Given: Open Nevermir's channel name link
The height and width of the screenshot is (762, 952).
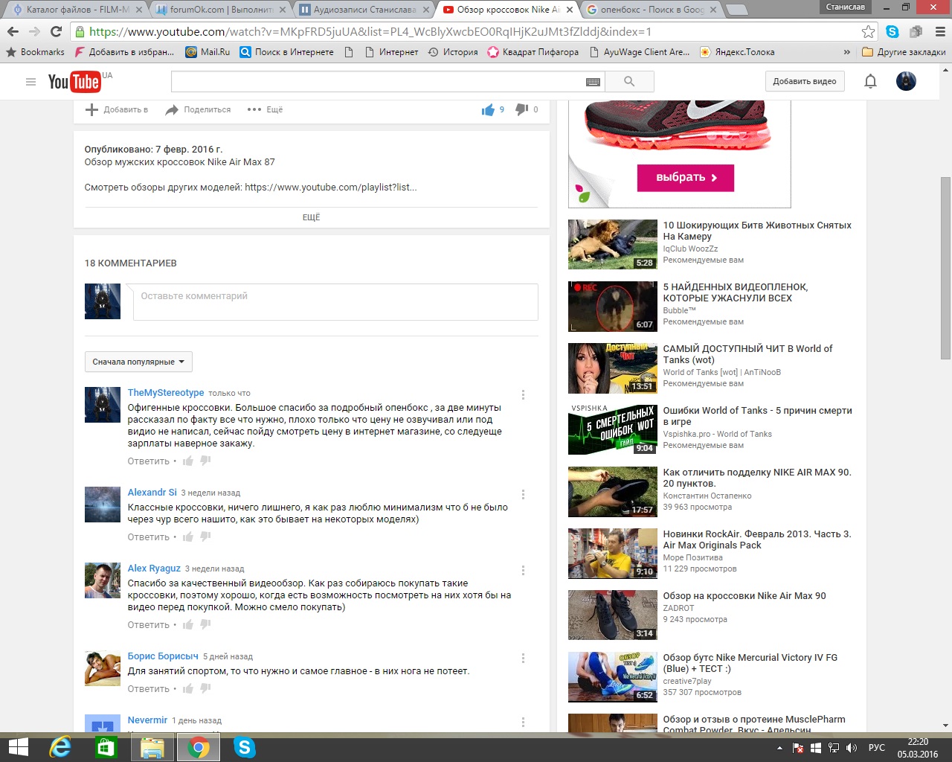Looking at the screenshot, I should coord(147,720).
